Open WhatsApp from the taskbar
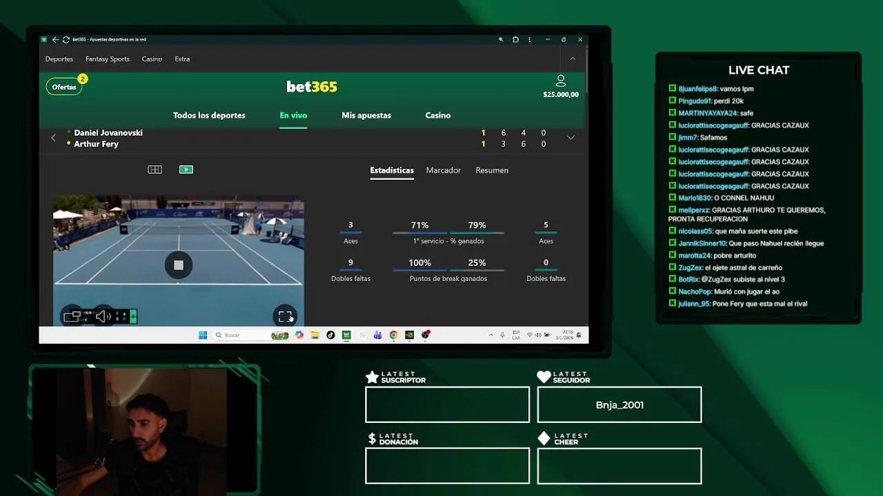 362,335
